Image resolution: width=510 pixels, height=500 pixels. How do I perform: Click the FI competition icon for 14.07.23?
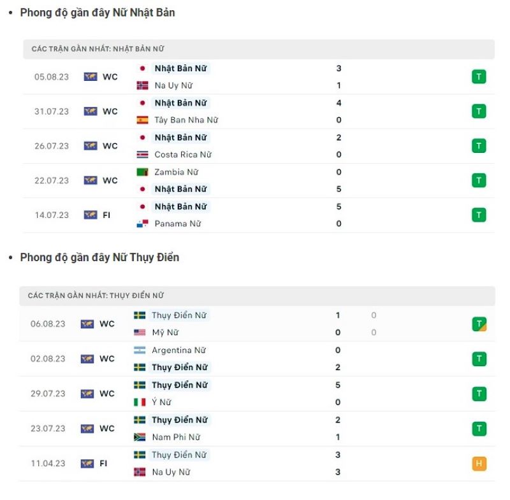point(91,215)
